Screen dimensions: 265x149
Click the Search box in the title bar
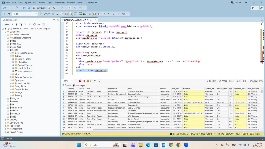[x=91, y=3]
